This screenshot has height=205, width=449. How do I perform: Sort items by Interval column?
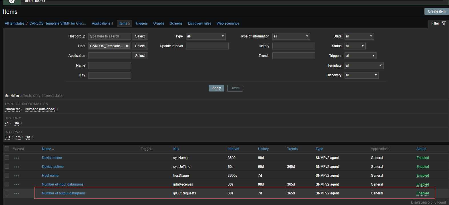233,149
